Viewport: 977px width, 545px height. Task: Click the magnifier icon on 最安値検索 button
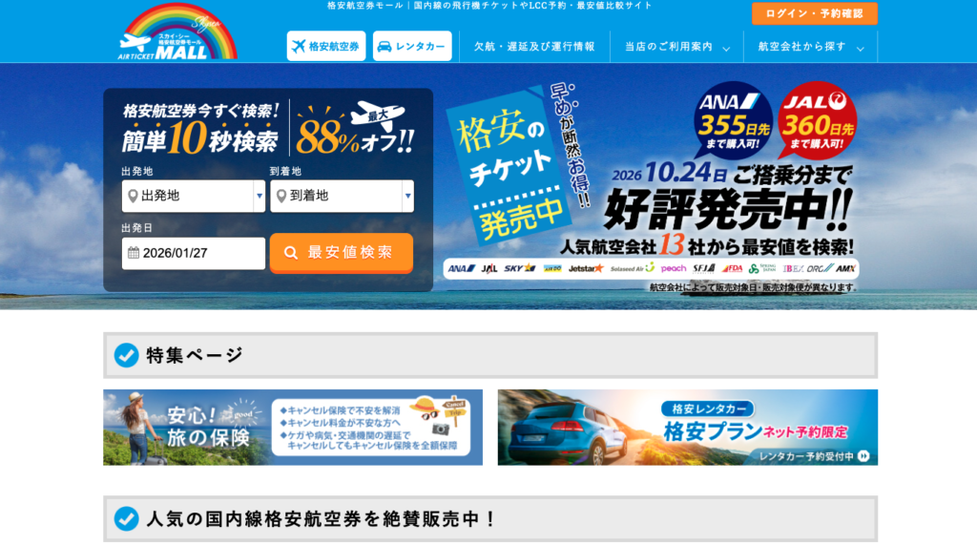click(x=292, y=253)
